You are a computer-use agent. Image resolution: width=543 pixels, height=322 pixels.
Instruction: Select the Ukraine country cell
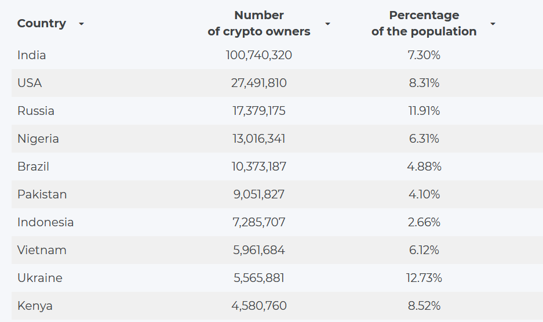pyautogui.click(x=39, y=278)
